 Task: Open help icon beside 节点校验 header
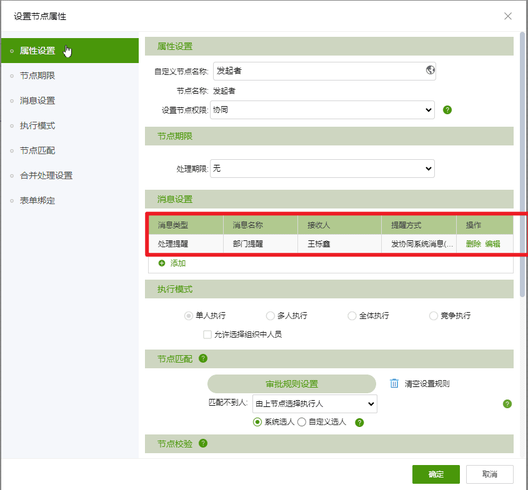tap(203, 443)
